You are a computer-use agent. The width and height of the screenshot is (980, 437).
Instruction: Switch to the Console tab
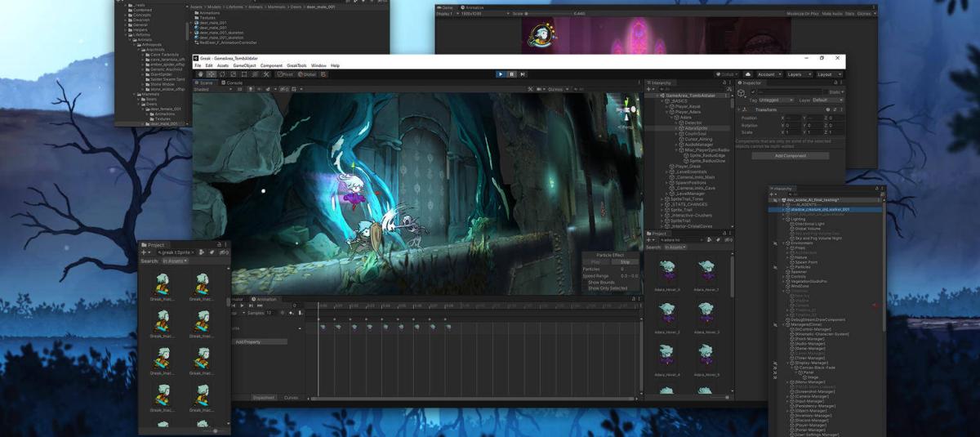click(x=234, y=82)
